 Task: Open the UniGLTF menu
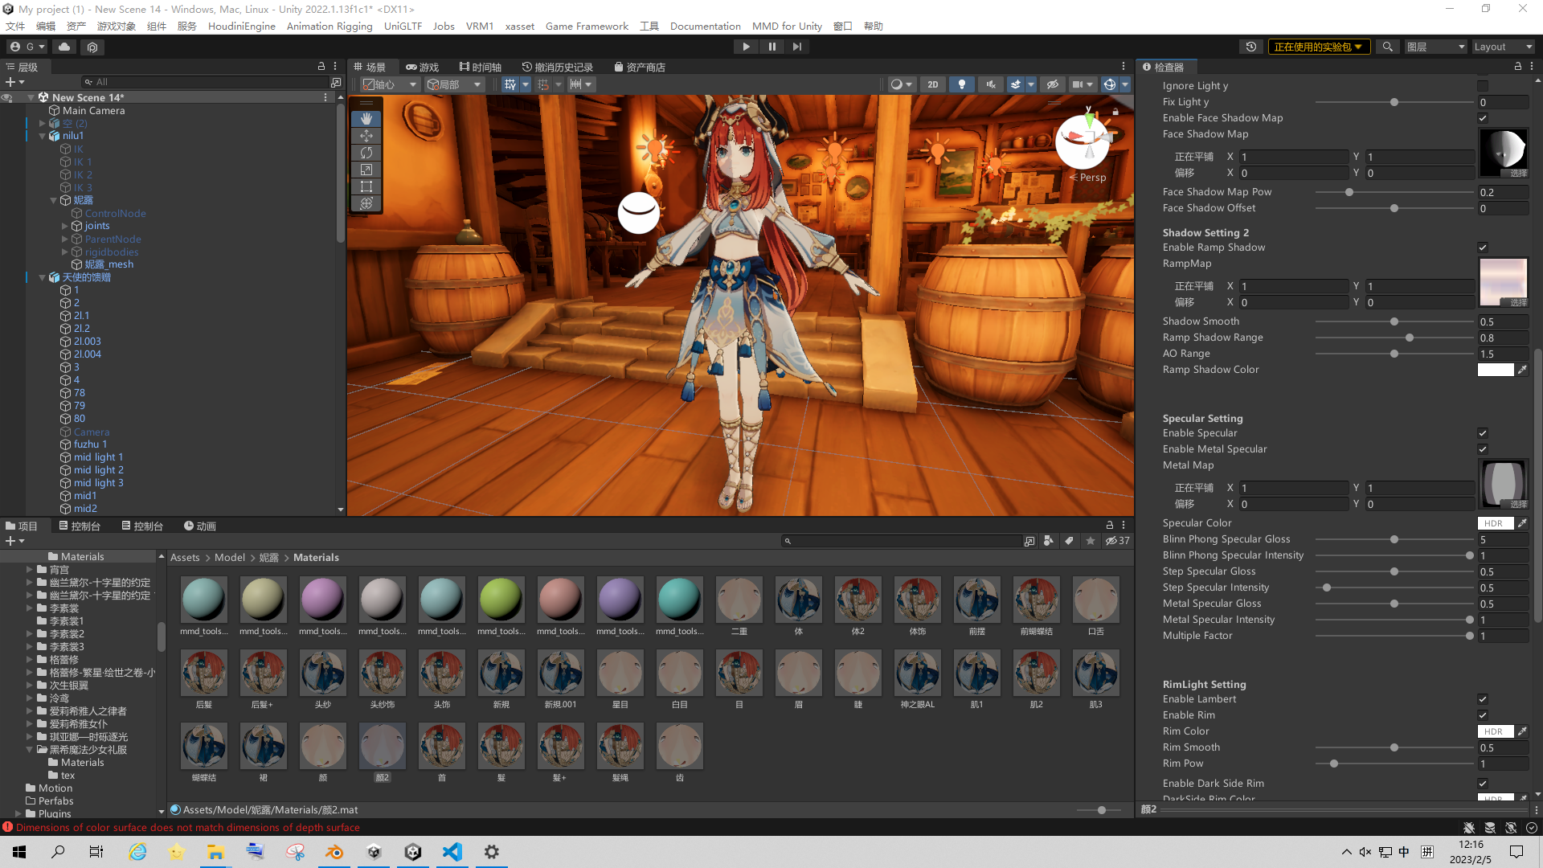[x=403, y=26]
